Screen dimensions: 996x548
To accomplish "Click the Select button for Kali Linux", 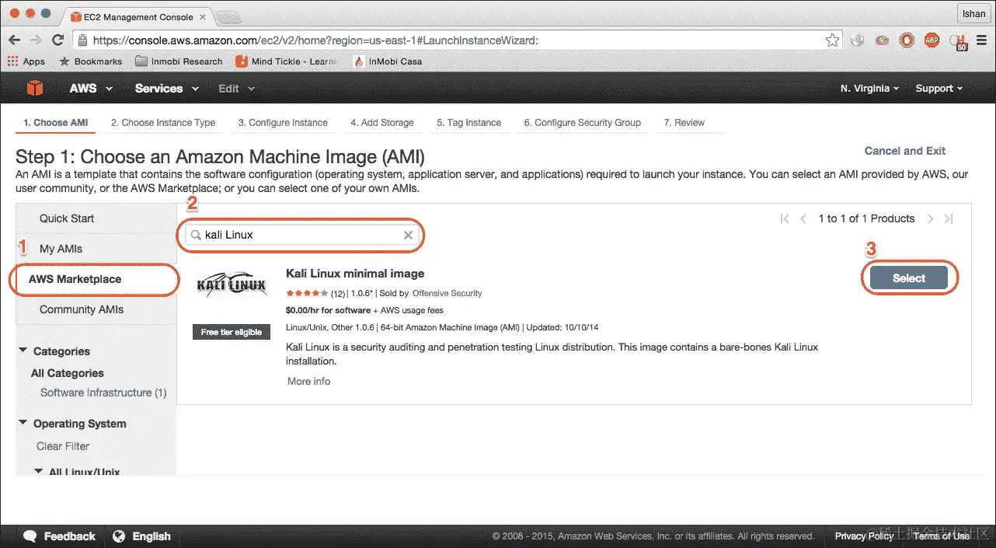I will tap(909, 278).
